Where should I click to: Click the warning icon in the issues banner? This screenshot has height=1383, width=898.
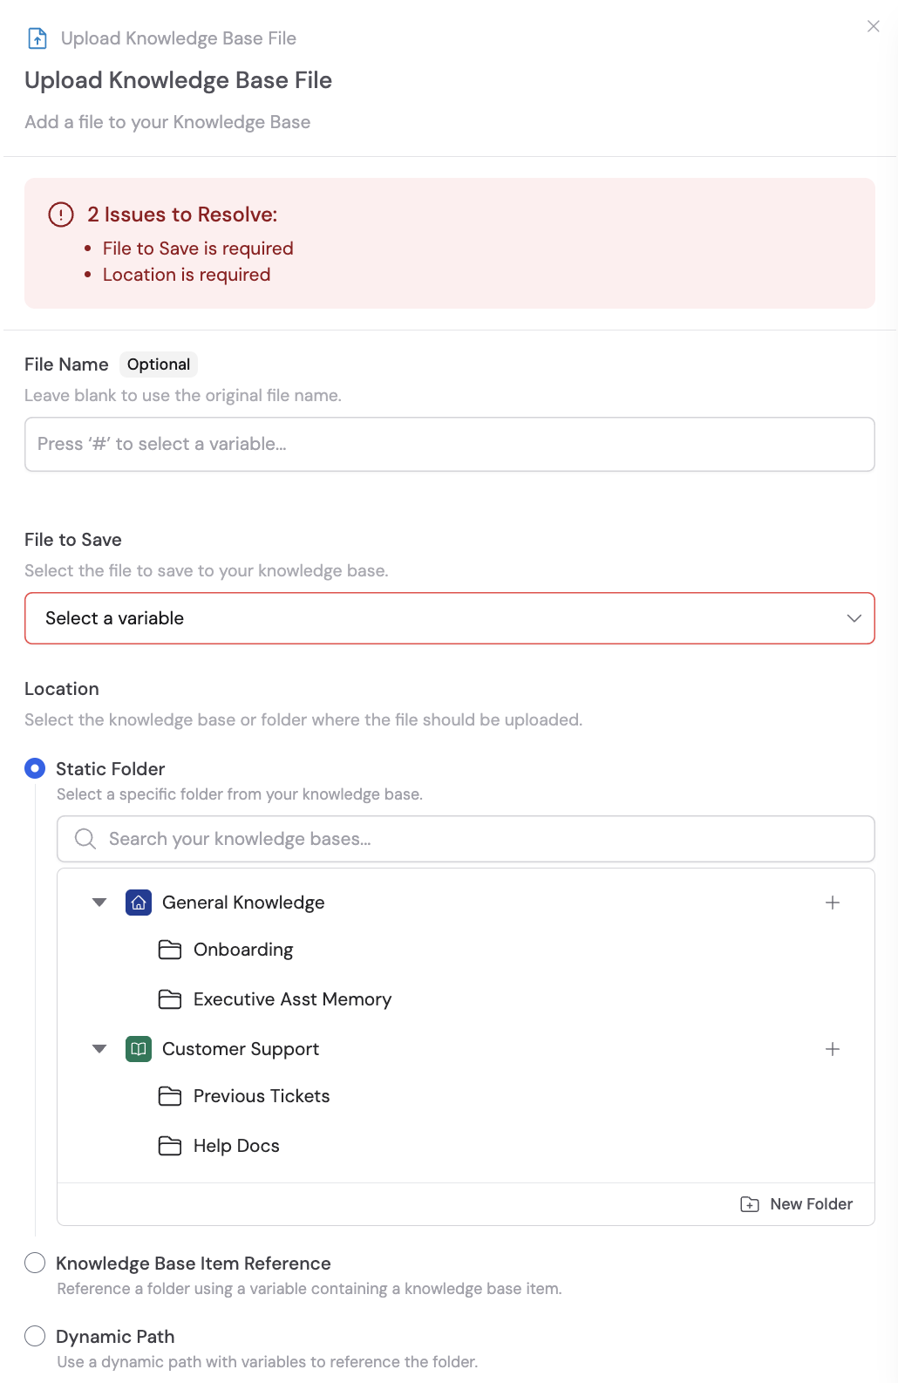59,215
